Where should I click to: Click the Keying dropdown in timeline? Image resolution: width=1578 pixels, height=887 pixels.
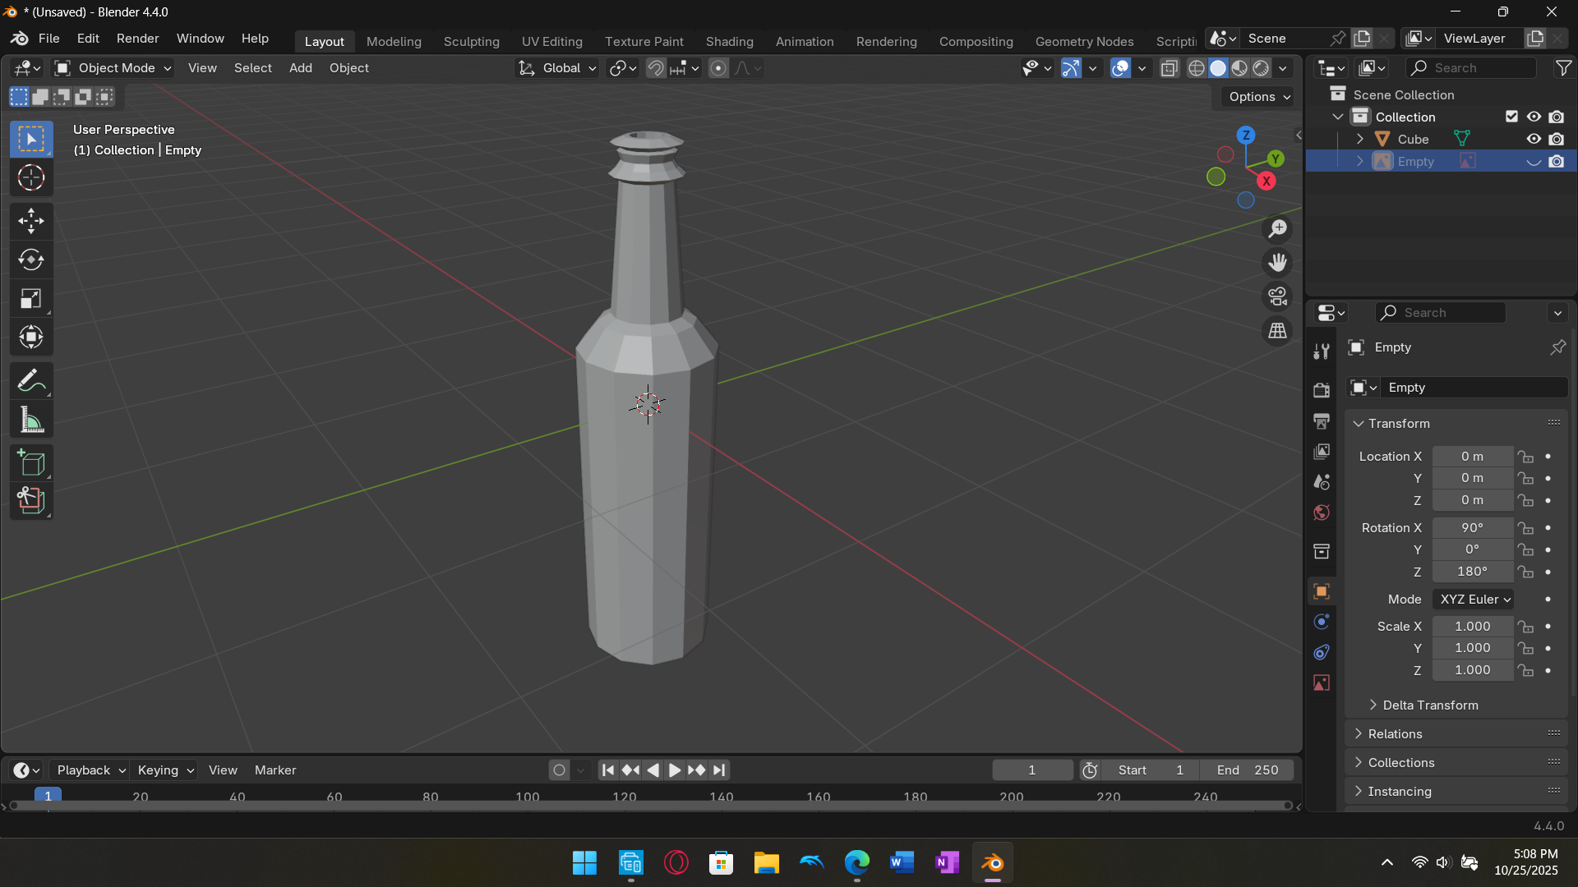165,770
